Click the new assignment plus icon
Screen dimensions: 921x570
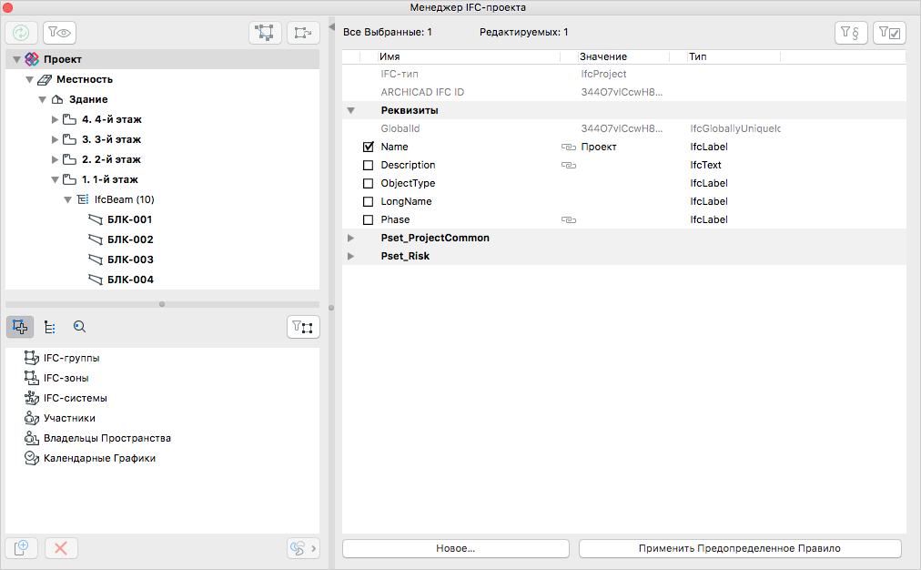[x=21, y=548]
